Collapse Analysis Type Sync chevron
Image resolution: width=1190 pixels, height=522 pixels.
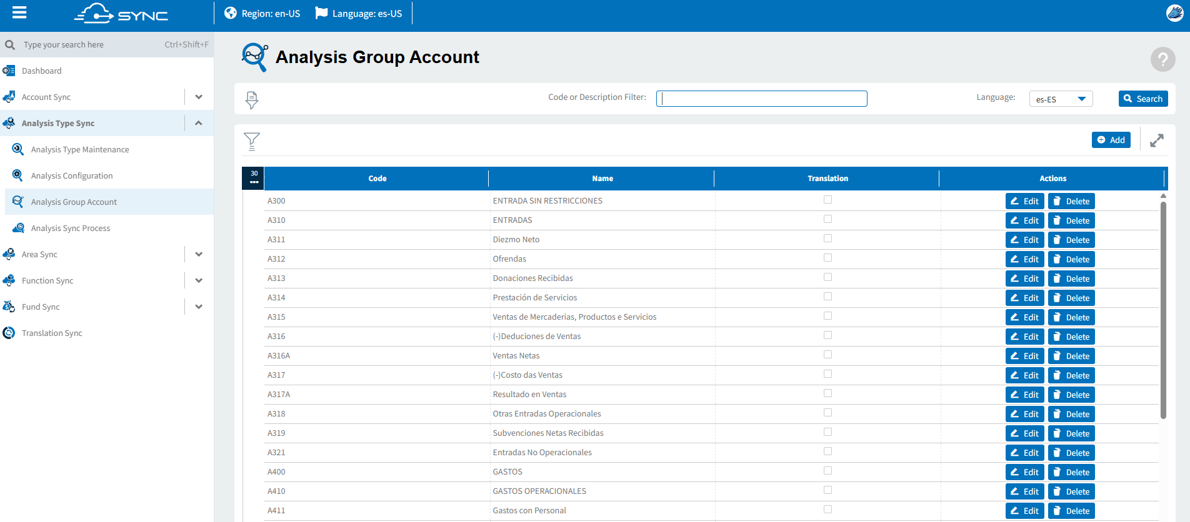tap(199, 123)
